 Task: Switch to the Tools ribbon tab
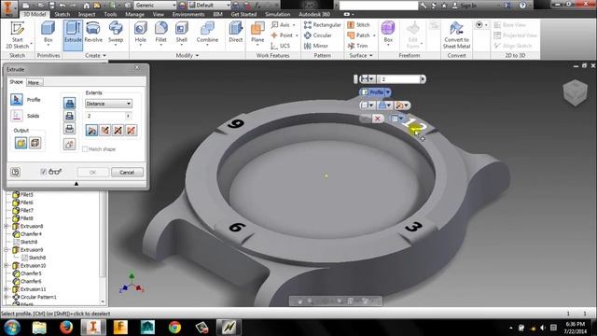(110, 14)
